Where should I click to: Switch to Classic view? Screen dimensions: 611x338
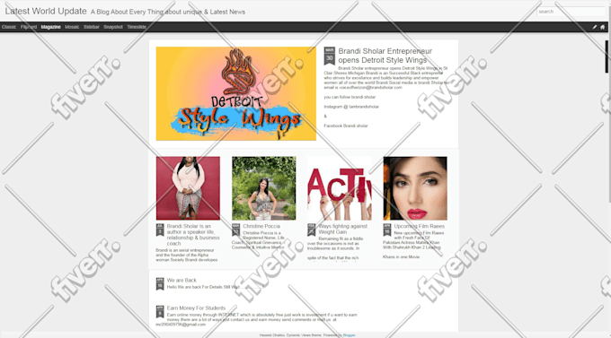(9, 27)
